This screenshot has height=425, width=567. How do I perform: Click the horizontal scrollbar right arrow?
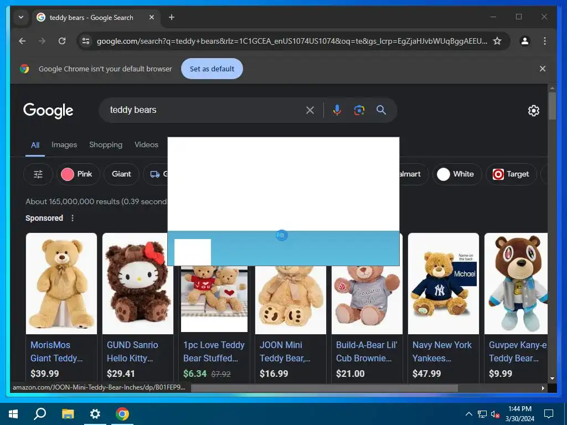[x=543, y=388]
